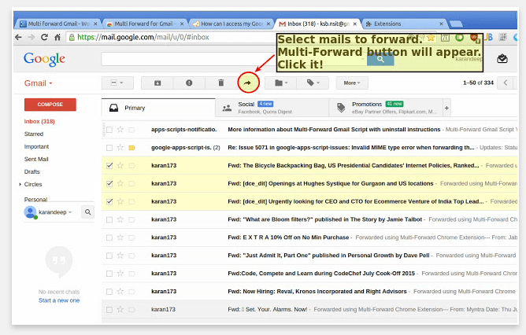The image size is (526, 335).
Task: Open the Labels tag icon
Action: (x=313, y=83)
